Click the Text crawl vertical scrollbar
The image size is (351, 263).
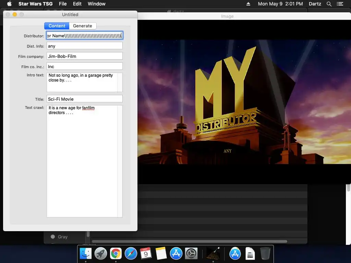pos(120,161)
